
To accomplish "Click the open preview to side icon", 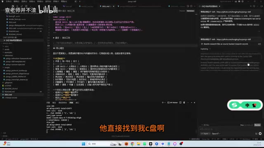I will pos(188,6).
